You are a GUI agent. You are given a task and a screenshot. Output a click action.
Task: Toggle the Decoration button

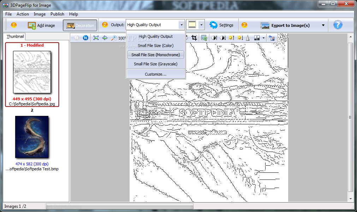(80, 25)
